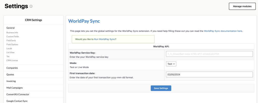This screenshot has height=103, width=258.
Task: Click the 'Test or Live Mode' description
Action: 80,67
